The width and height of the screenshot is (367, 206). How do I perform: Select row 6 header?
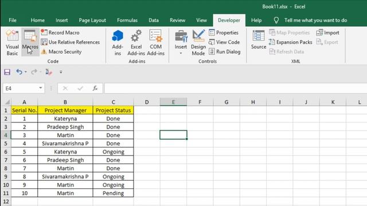(x=6, y=152)
